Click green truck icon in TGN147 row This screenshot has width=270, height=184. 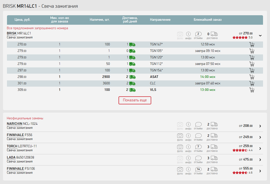132,45
